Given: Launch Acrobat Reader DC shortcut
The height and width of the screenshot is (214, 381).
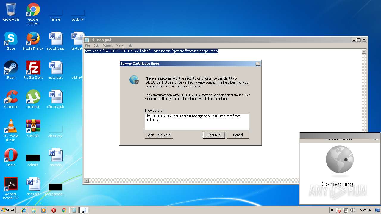Looking at the screenshot, I should (x=11, y=188).
